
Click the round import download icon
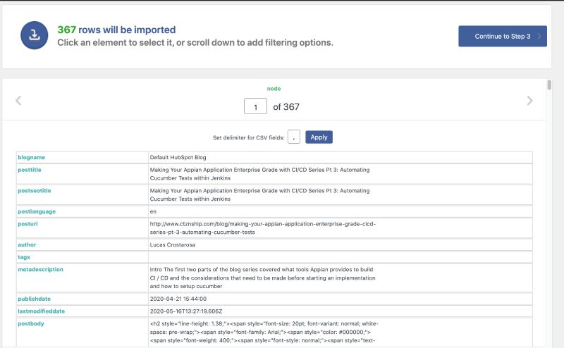[34, 35]
